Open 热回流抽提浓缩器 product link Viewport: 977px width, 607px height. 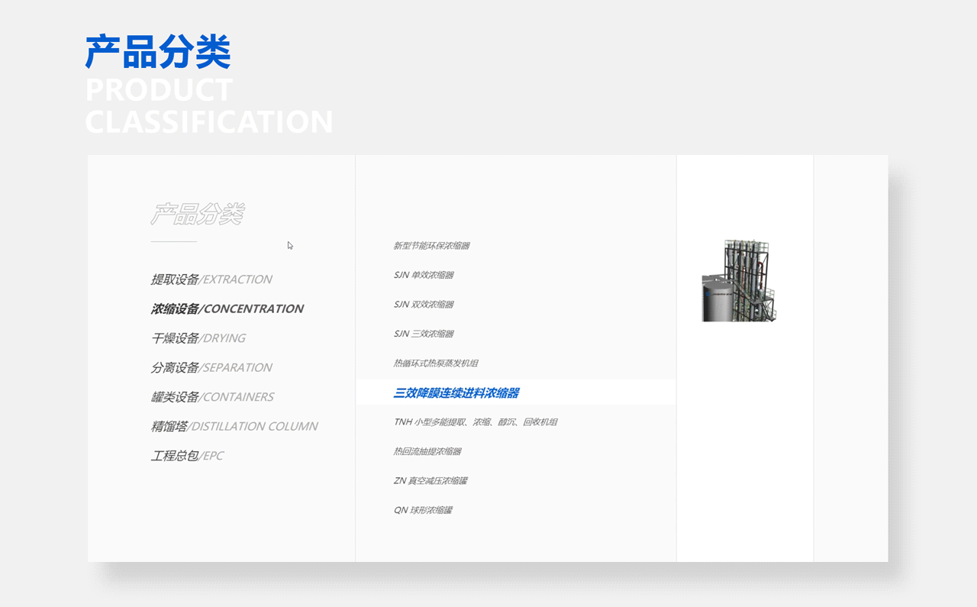click(x=427, y=451)
